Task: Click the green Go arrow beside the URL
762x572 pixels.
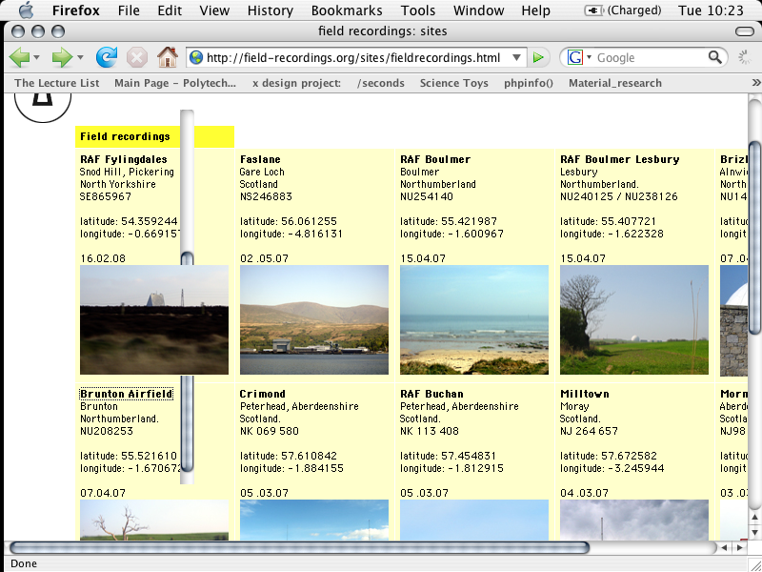Action: coord(538,57)
